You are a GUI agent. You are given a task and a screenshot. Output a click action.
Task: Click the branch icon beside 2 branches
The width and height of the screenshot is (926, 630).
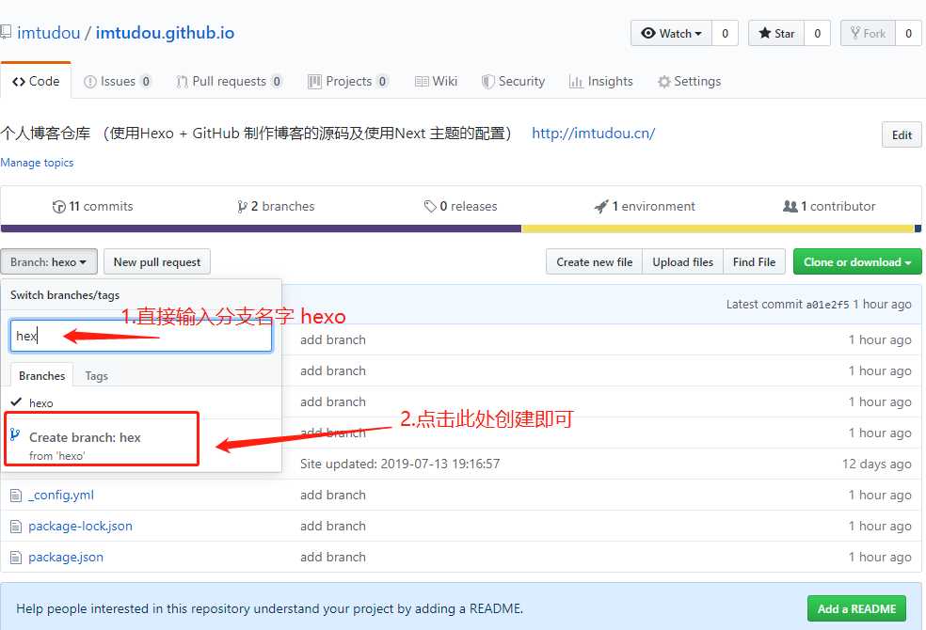[x=242, y=207]
